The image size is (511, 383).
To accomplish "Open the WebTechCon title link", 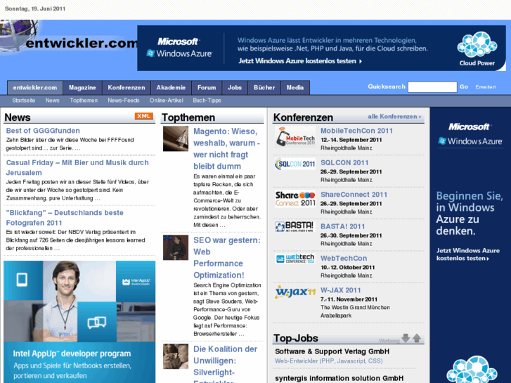I will point(344,259).
